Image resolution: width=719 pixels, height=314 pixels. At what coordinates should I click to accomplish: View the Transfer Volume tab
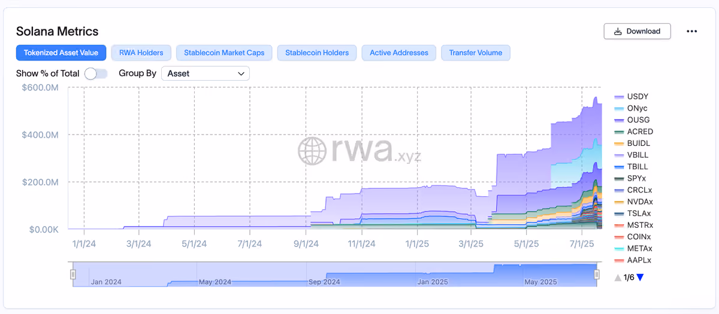click(x=476, y=53)
